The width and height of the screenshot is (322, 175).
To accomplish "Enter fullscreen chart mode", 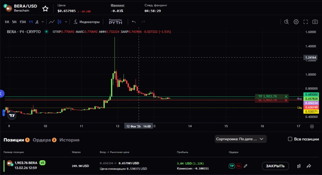I will [x=306, y=22].
